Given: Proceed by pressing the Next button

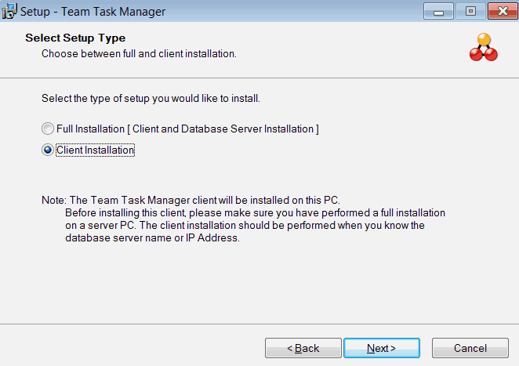Looking at the screenshot, I should click(382, 348).
